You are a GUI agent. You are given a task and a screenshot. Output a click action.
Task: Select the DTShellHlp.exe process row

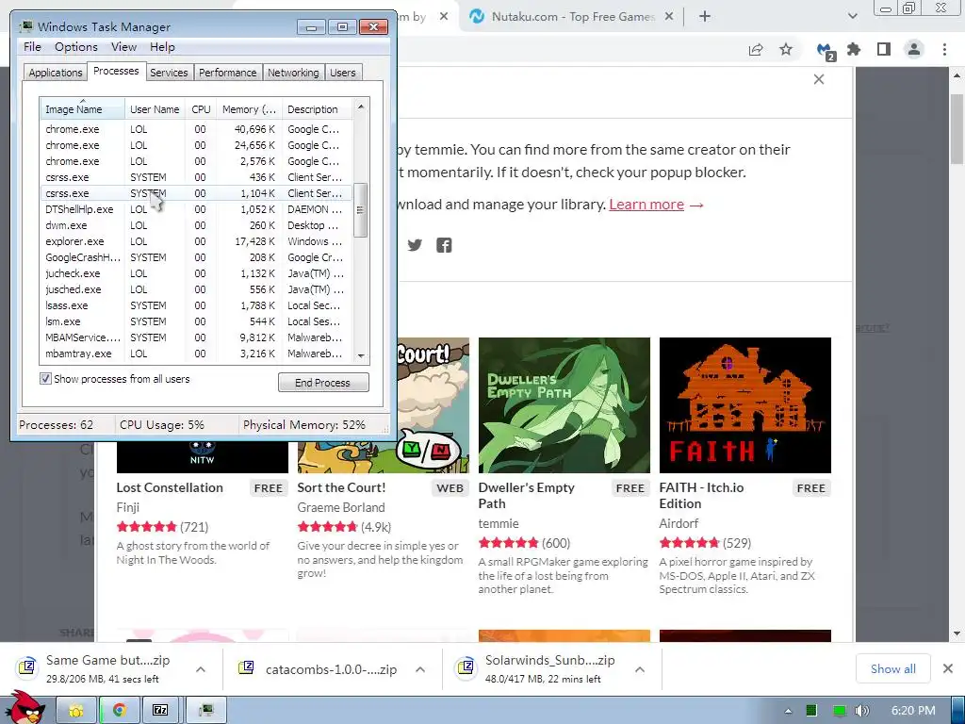(x=196, y=209)
